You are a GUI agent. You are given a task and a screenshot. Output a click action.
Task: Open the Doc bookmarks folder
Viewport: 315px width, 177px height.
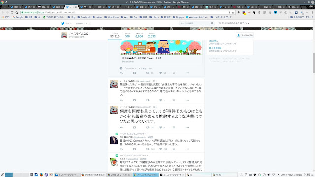coord(134,17)
